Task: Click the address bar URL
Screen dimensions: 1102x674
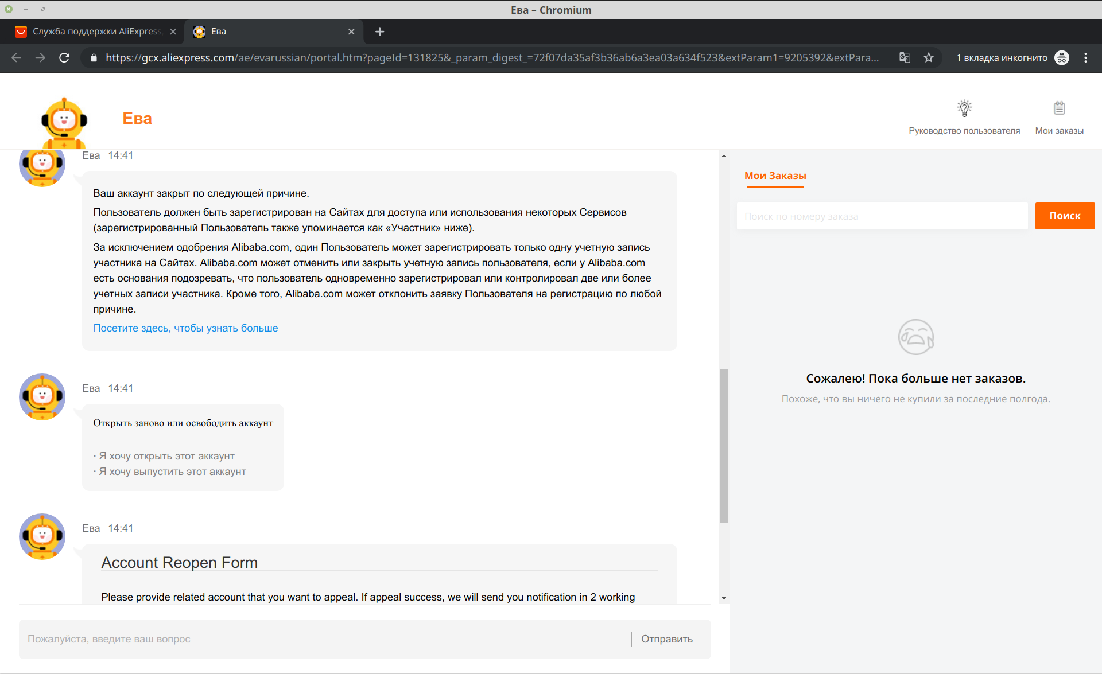Action: click(x=492, y=58)
